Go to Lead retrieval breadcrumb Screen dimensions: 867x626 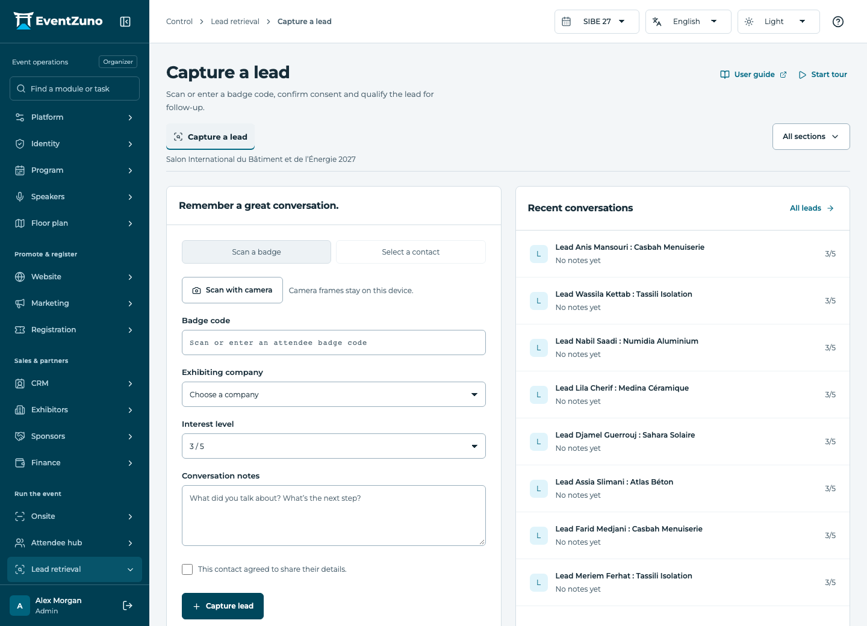235,22
